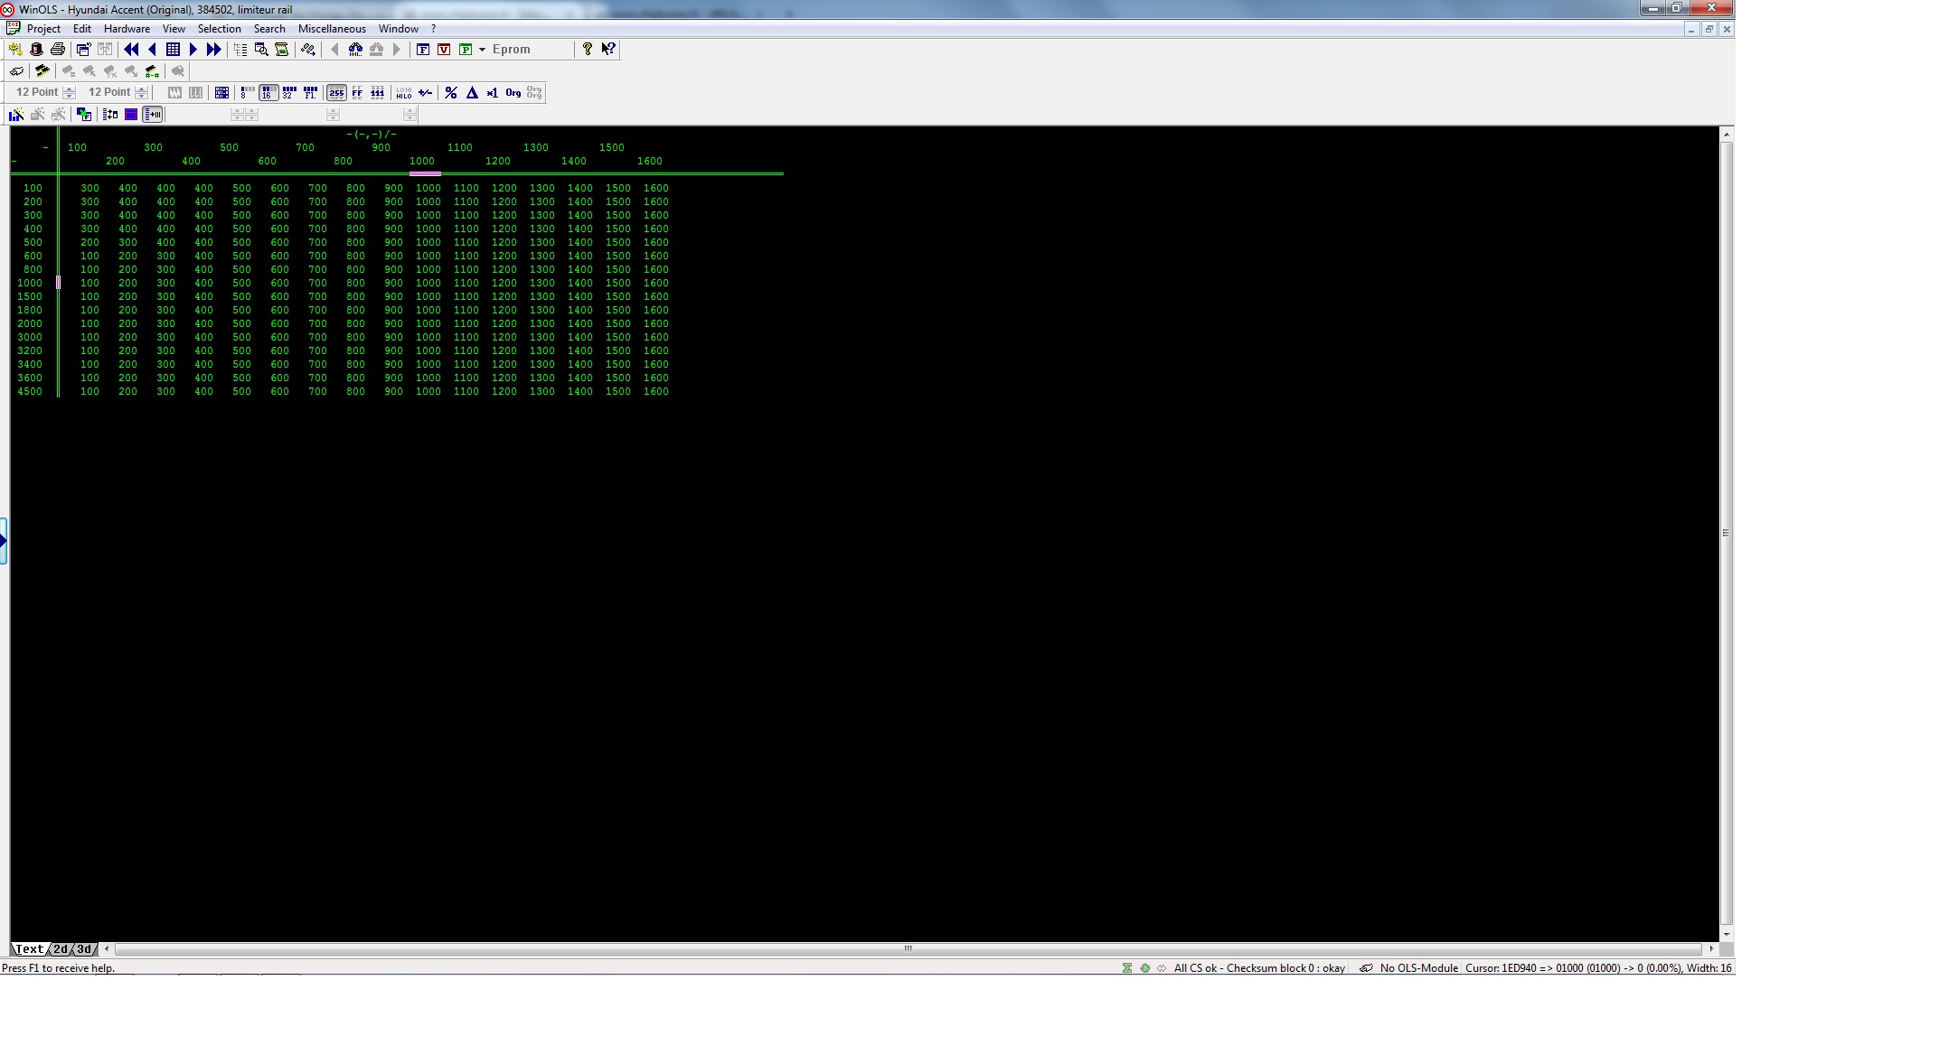Show original values with Org icon

pos(513,93)
